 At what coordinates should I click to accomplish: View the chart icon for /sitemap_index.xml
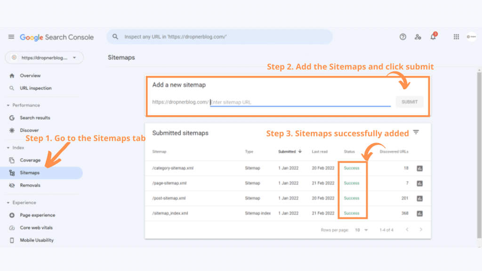coord(419,213)
